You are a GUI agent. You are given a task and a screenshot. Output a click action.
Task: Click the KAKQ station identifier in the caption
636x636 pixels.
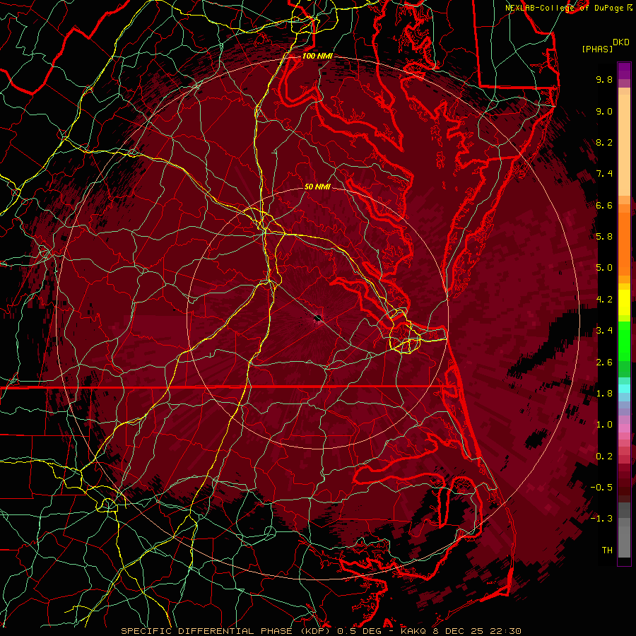[413, 631]
